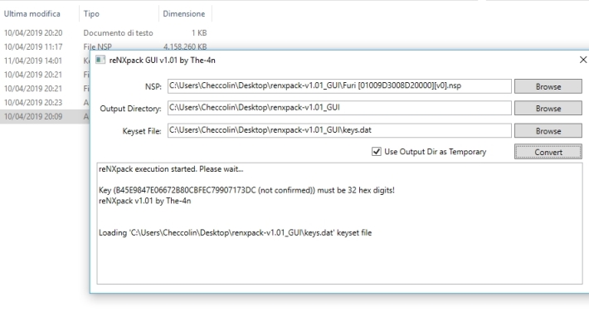Image resolution: width=589 pixels, height=331 pixels.
Task: Click the Convert button
Action: [x=548, y=152]
